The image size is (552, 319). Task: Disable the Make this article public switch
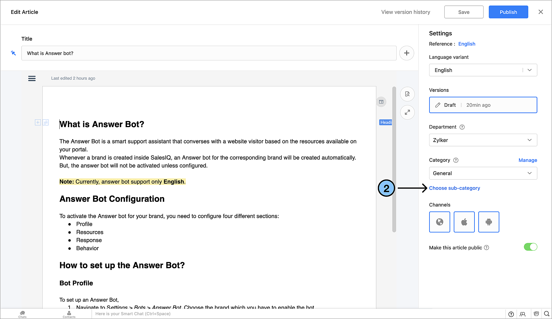[x=530, y=247]
